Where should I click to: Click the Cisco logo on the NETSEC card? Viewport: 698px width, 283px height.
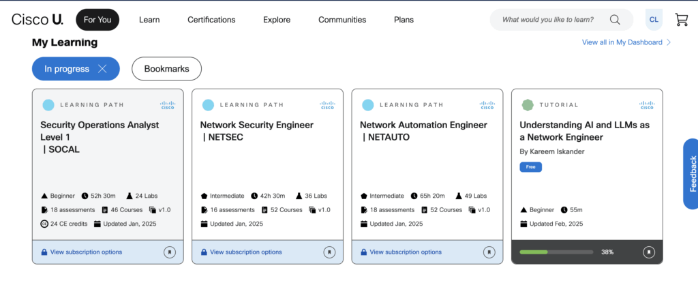[327, 105]
